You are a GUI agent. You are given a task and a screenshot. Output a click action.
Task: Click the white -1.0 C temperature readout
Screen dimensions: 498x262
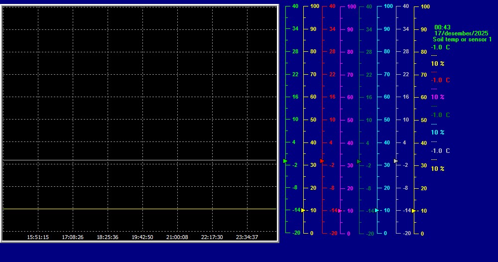point(440,151)
